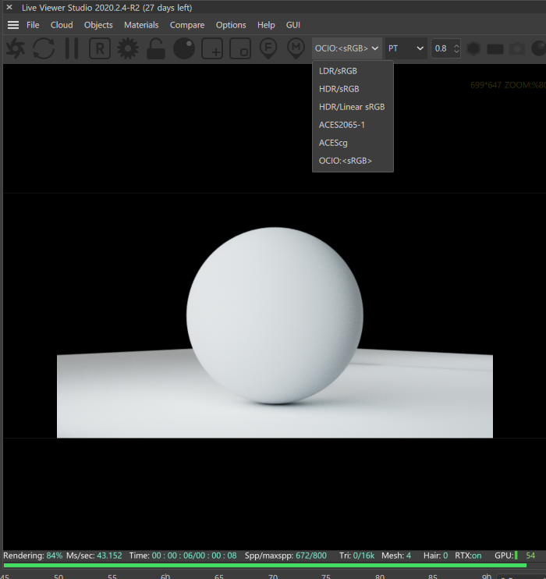Open the Compare menu
Screen dimensions: 546x579
[186, 25]
